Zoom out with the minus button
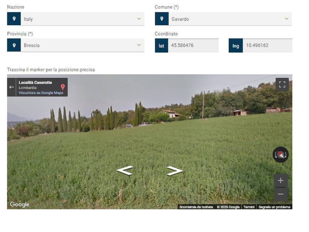 pos(281,194)
